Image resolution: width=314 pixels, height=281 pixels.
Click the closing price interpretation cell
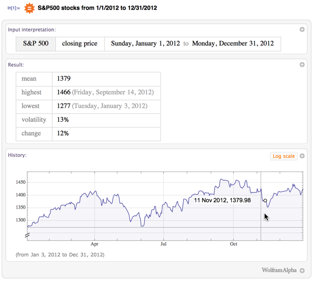point(80,44)
